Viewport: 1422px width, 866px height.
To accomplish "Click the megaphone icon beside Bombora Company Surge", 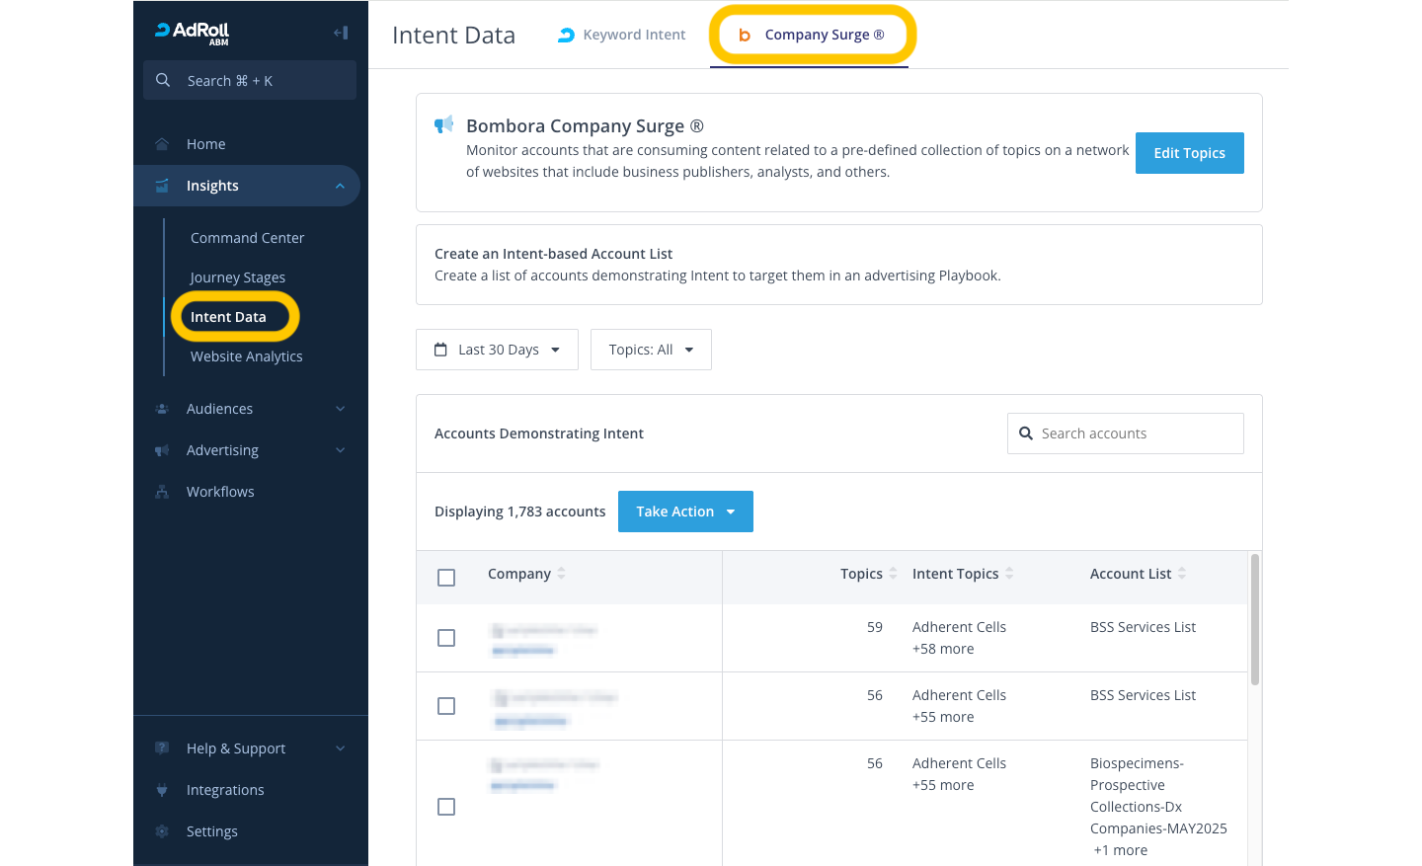I will [x=444, y=124].
